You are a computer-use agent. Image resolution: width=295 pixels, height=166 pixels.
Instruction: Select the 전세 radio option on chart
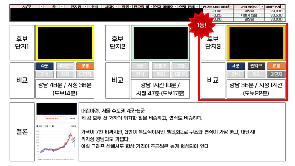tap(44, 126)
